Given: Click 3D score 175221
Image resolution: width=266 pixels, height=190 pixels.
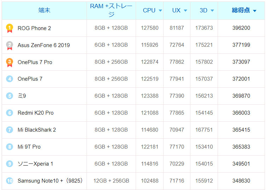Looking at the screenshot, I should pos(204,45).
